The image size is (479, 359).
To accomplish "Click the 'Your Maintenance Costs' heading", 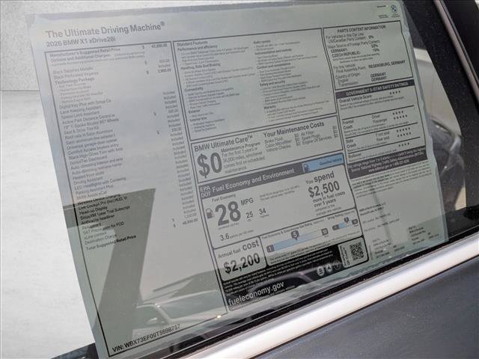I will [x=293, y=129].
